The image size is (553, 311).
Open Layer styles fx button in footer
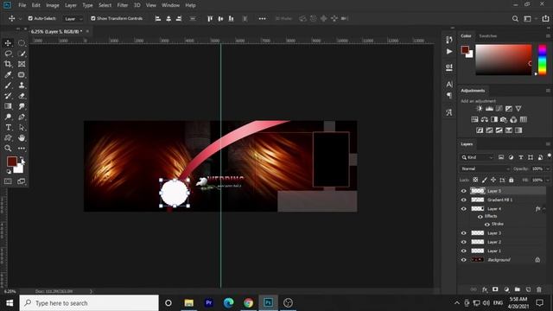coord(485,289)
